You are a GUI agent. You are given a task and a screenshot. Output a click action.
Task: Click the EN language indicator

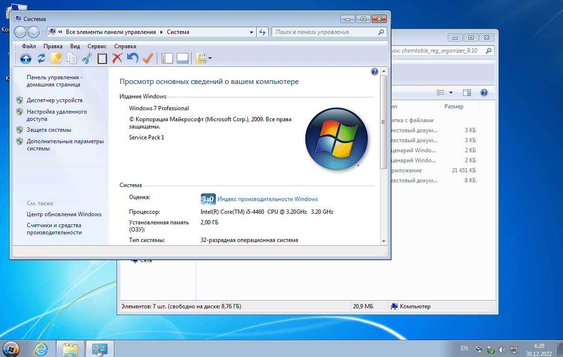pos(464,348)
